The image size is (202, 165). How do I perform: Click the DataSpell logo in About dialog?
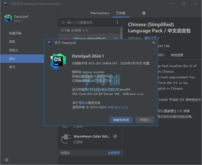tap(58, 61)
